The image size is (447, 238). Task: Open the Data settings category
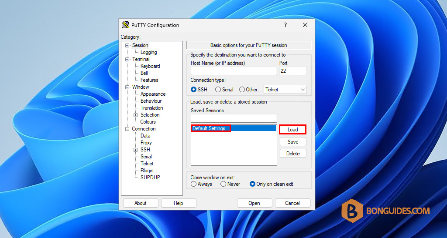point(145,136)
